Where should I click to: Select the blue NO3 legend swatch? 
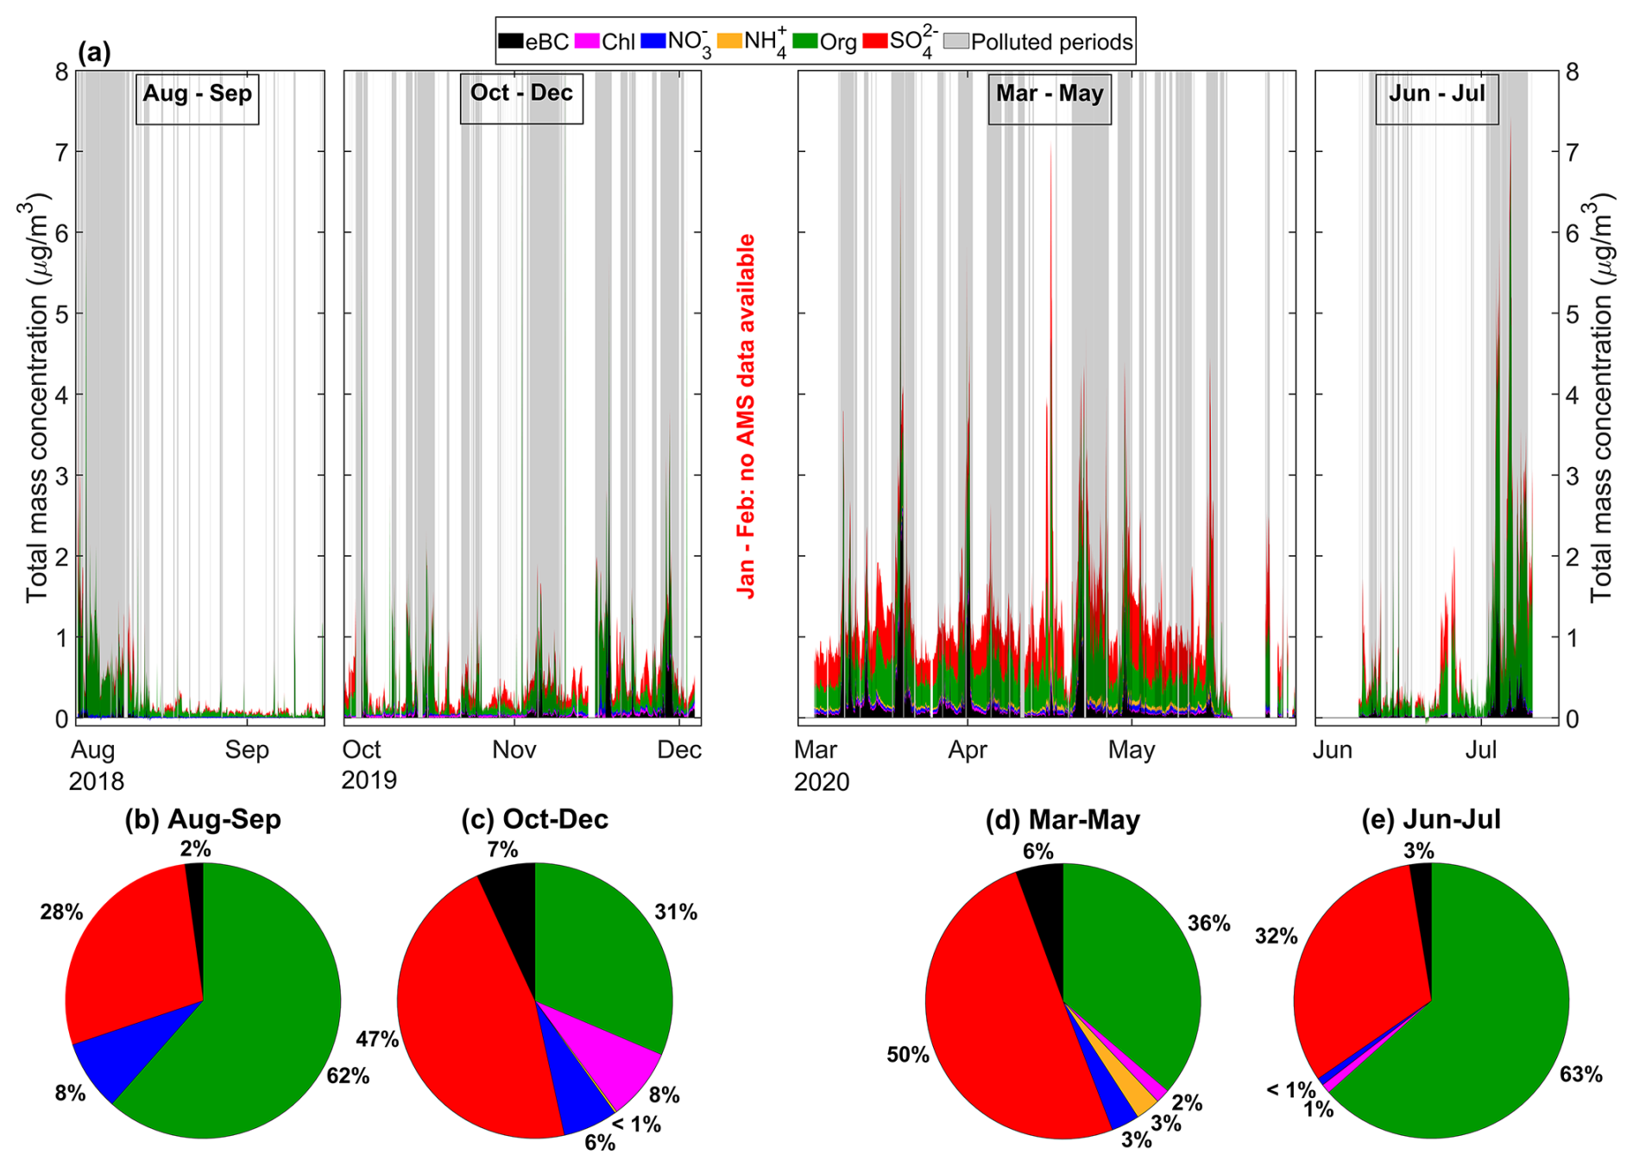click(x=653, y=41)
